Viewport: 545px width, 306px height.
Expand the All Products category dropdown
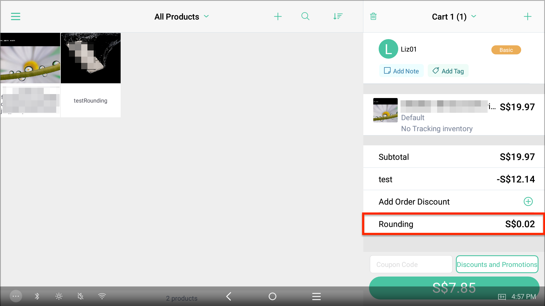click(182, 17)
